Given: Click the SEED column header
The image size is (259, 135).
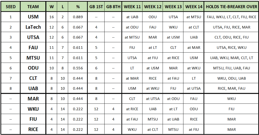Looking at the screenshot, I should click(10, 7).
